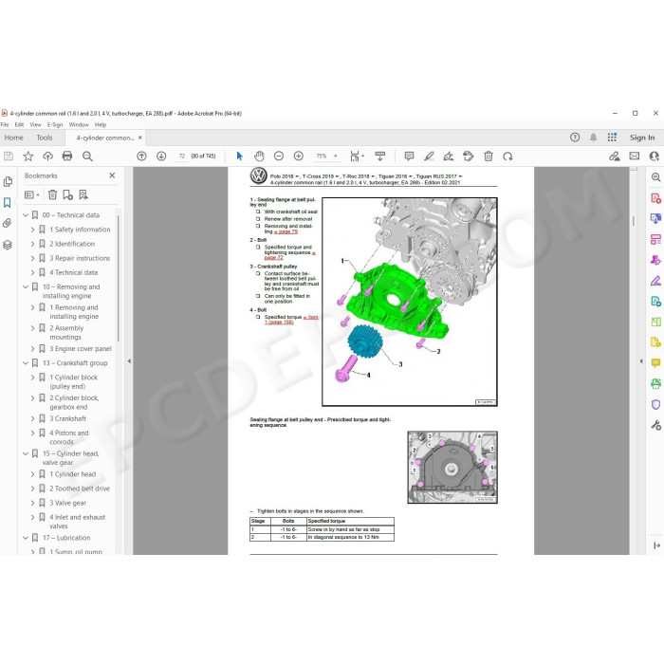The image size is (664, 664).
Task: Open the fit page options icon
Action: 356,157
